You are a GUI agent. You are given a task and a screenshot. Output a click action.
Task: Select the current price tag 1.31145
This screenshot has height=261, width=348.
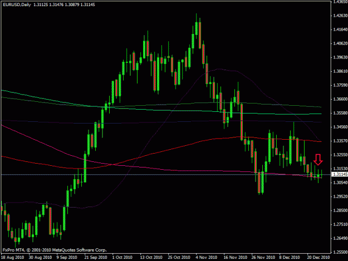point(340,175)
